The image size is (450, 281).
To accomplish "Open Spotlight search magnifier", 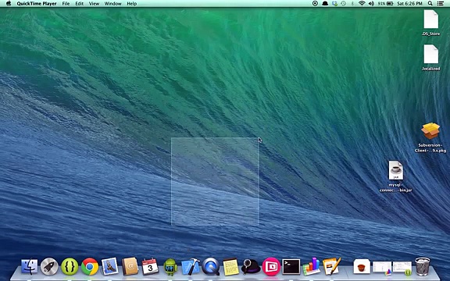I will click(430, 3).
